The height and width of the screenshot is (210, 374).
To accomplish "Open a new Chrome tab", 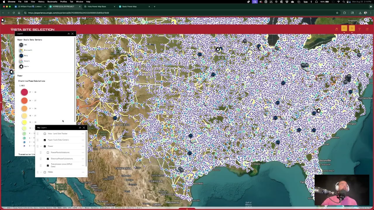I will click(155, 6).
